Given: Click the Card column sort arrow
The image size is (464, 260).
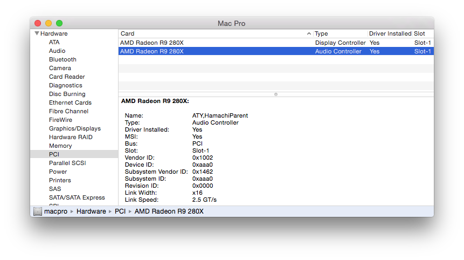Looking at the screenshot, I should click(x=309, y=34).
